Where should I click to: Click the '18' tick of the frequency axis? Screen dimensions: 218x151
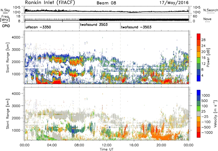[18, 16]
